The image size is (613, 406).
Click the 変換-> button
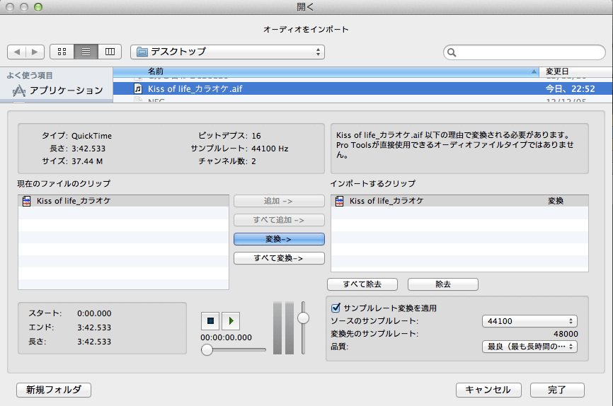(x=279, y=239)
